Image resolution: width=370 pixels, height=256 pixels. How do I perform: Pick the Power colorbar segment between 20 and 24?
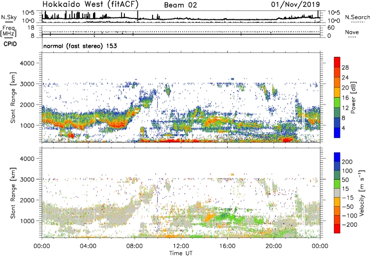click(337, 82)
